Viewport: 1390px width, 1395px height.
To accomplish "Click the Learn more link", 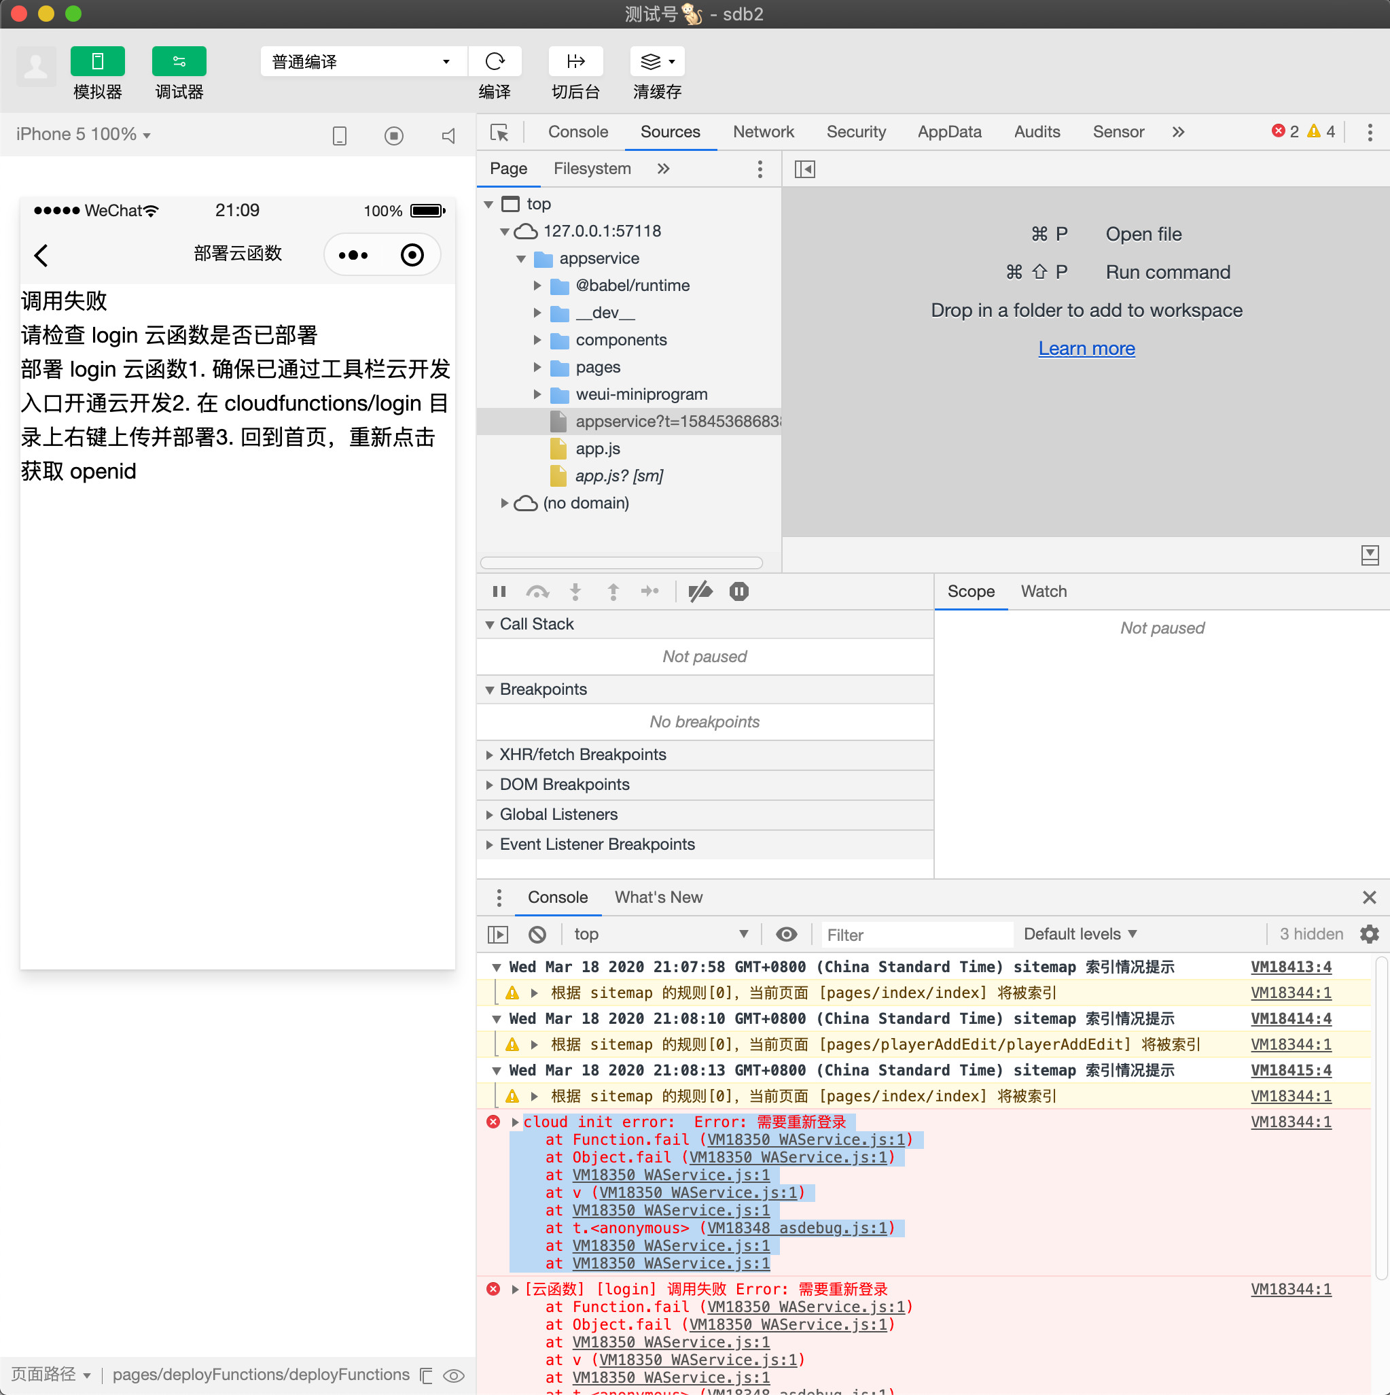I will [x=1086, y=348].
